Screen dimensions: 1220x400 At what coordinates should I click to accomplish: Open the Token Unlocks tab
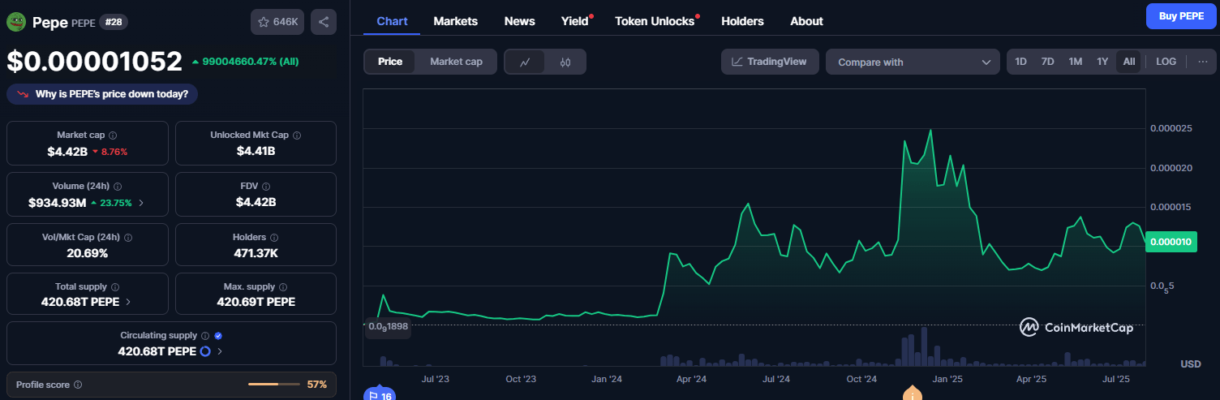(x=655, y=21)
